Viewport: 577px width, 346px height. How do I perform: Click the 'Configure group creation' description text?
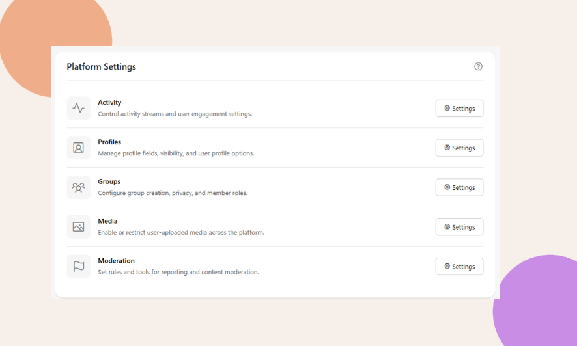point(173,193)
